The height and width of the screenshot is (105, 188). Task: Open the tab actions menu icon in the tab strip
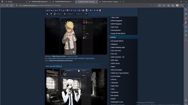pyautogui.click(x=2, y=2)
